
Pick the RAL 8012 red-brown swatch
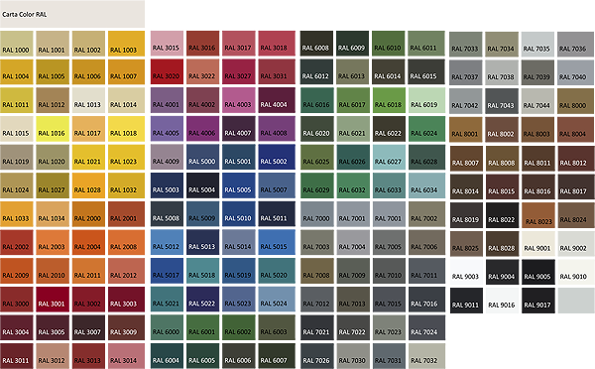click(575, 159)
